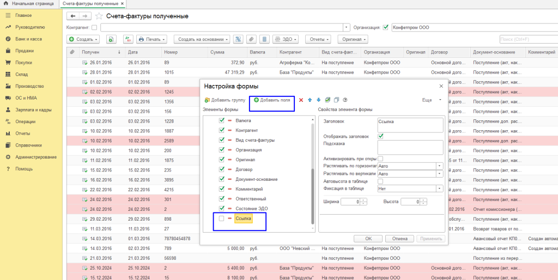The width and height of the screenshot is (558, 280).
Task: Click the Дт/Кт postings icon in toolbar
Action: (x=128, y=39)
